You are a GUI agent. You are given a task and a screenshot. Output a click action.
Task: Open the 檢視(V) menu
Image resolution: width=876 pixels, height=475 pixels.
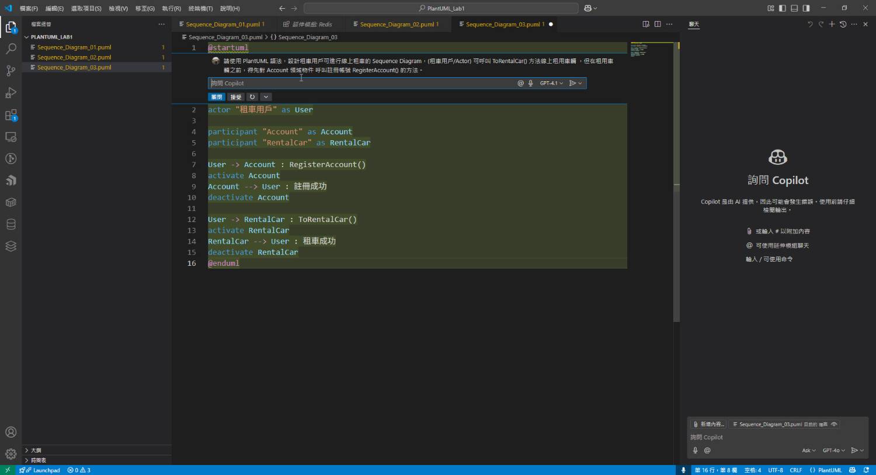click(x=118, y=8)
